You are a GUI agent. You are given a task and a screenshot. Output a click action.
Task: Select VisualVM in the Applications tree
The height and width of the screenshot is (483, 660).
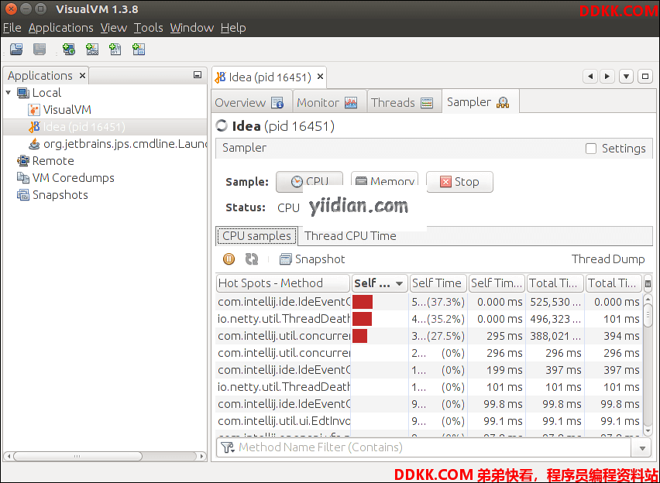coord(59,110)
